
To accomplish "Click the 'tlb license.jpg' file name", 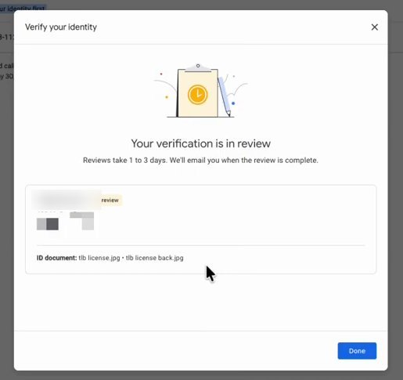I will click(x=99, y=258).
